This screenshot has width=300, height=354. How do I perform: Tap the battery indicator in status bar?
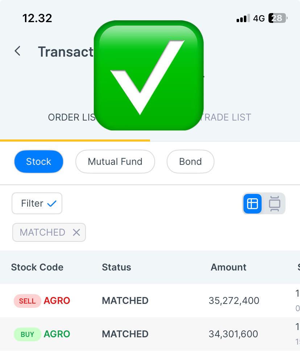(x=278, y=18)
